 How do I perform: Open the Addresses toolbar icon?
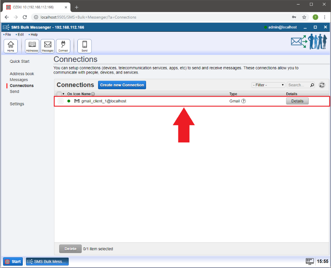click(32, 46)
